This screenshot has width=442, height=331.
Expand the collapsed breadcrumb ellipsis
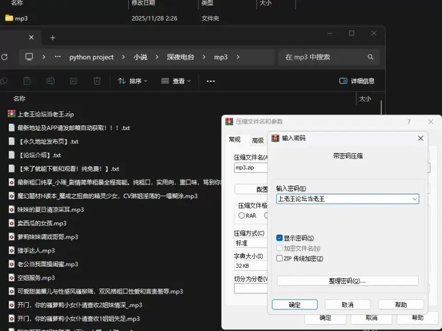[x=58, y=57]
